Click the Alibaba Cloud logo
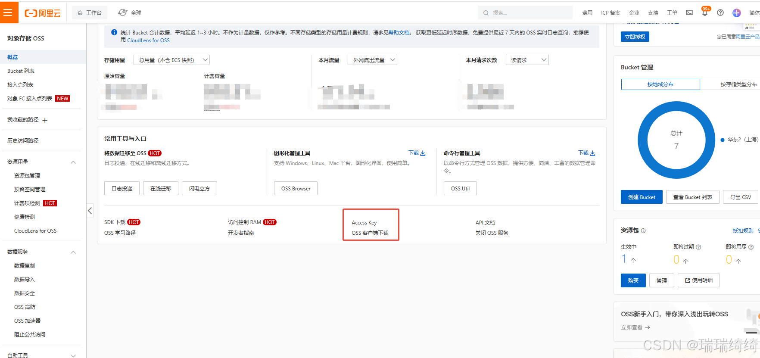The height and width of the screenshot is (358, 760). [x=43, y=13]
